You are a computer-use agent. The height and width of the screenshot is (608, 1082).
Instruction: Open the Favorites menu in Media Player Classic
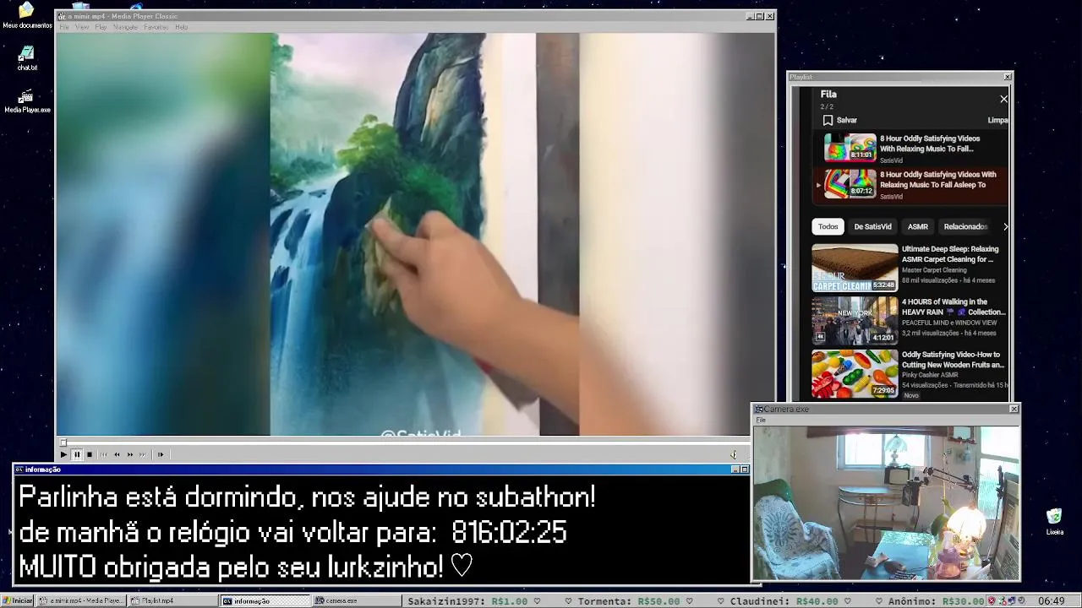[x=156, y=27]
